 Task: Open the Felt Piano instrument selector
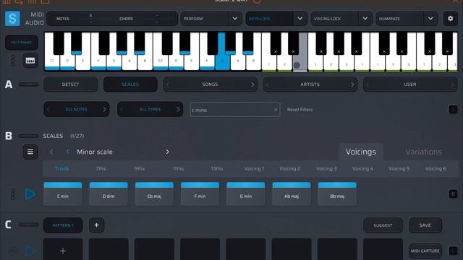point(21,43)
